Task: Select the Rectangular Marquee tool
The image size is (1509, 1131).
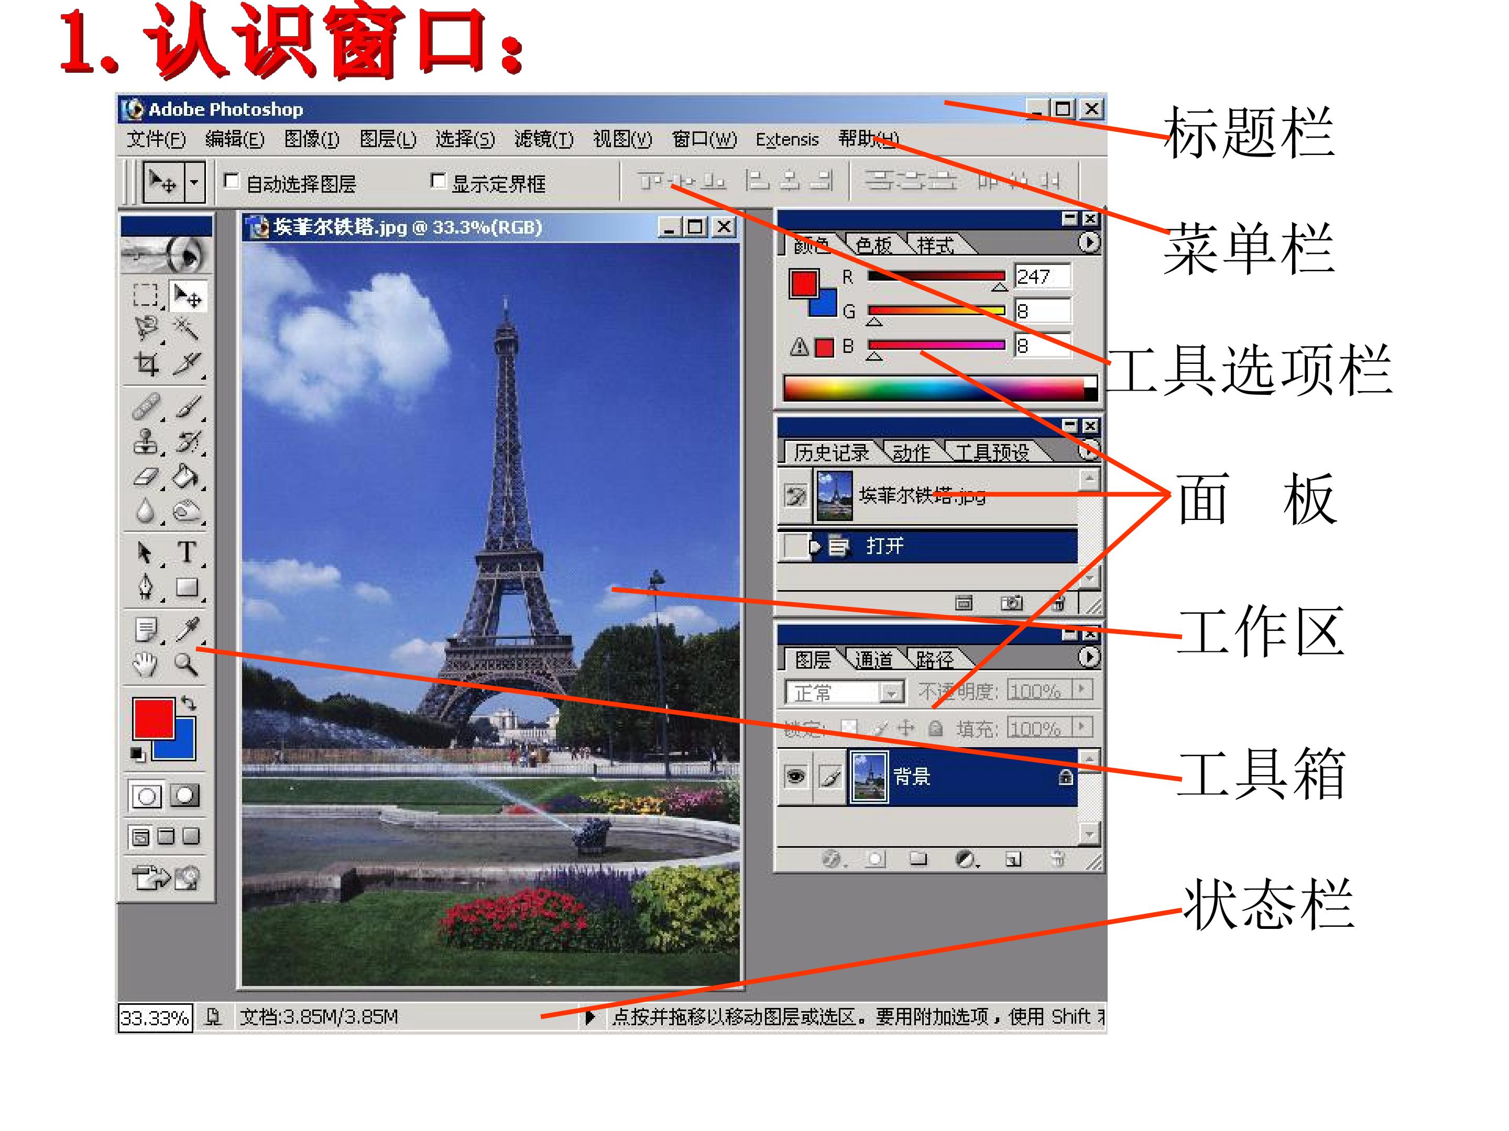Action: pos(145,296)
